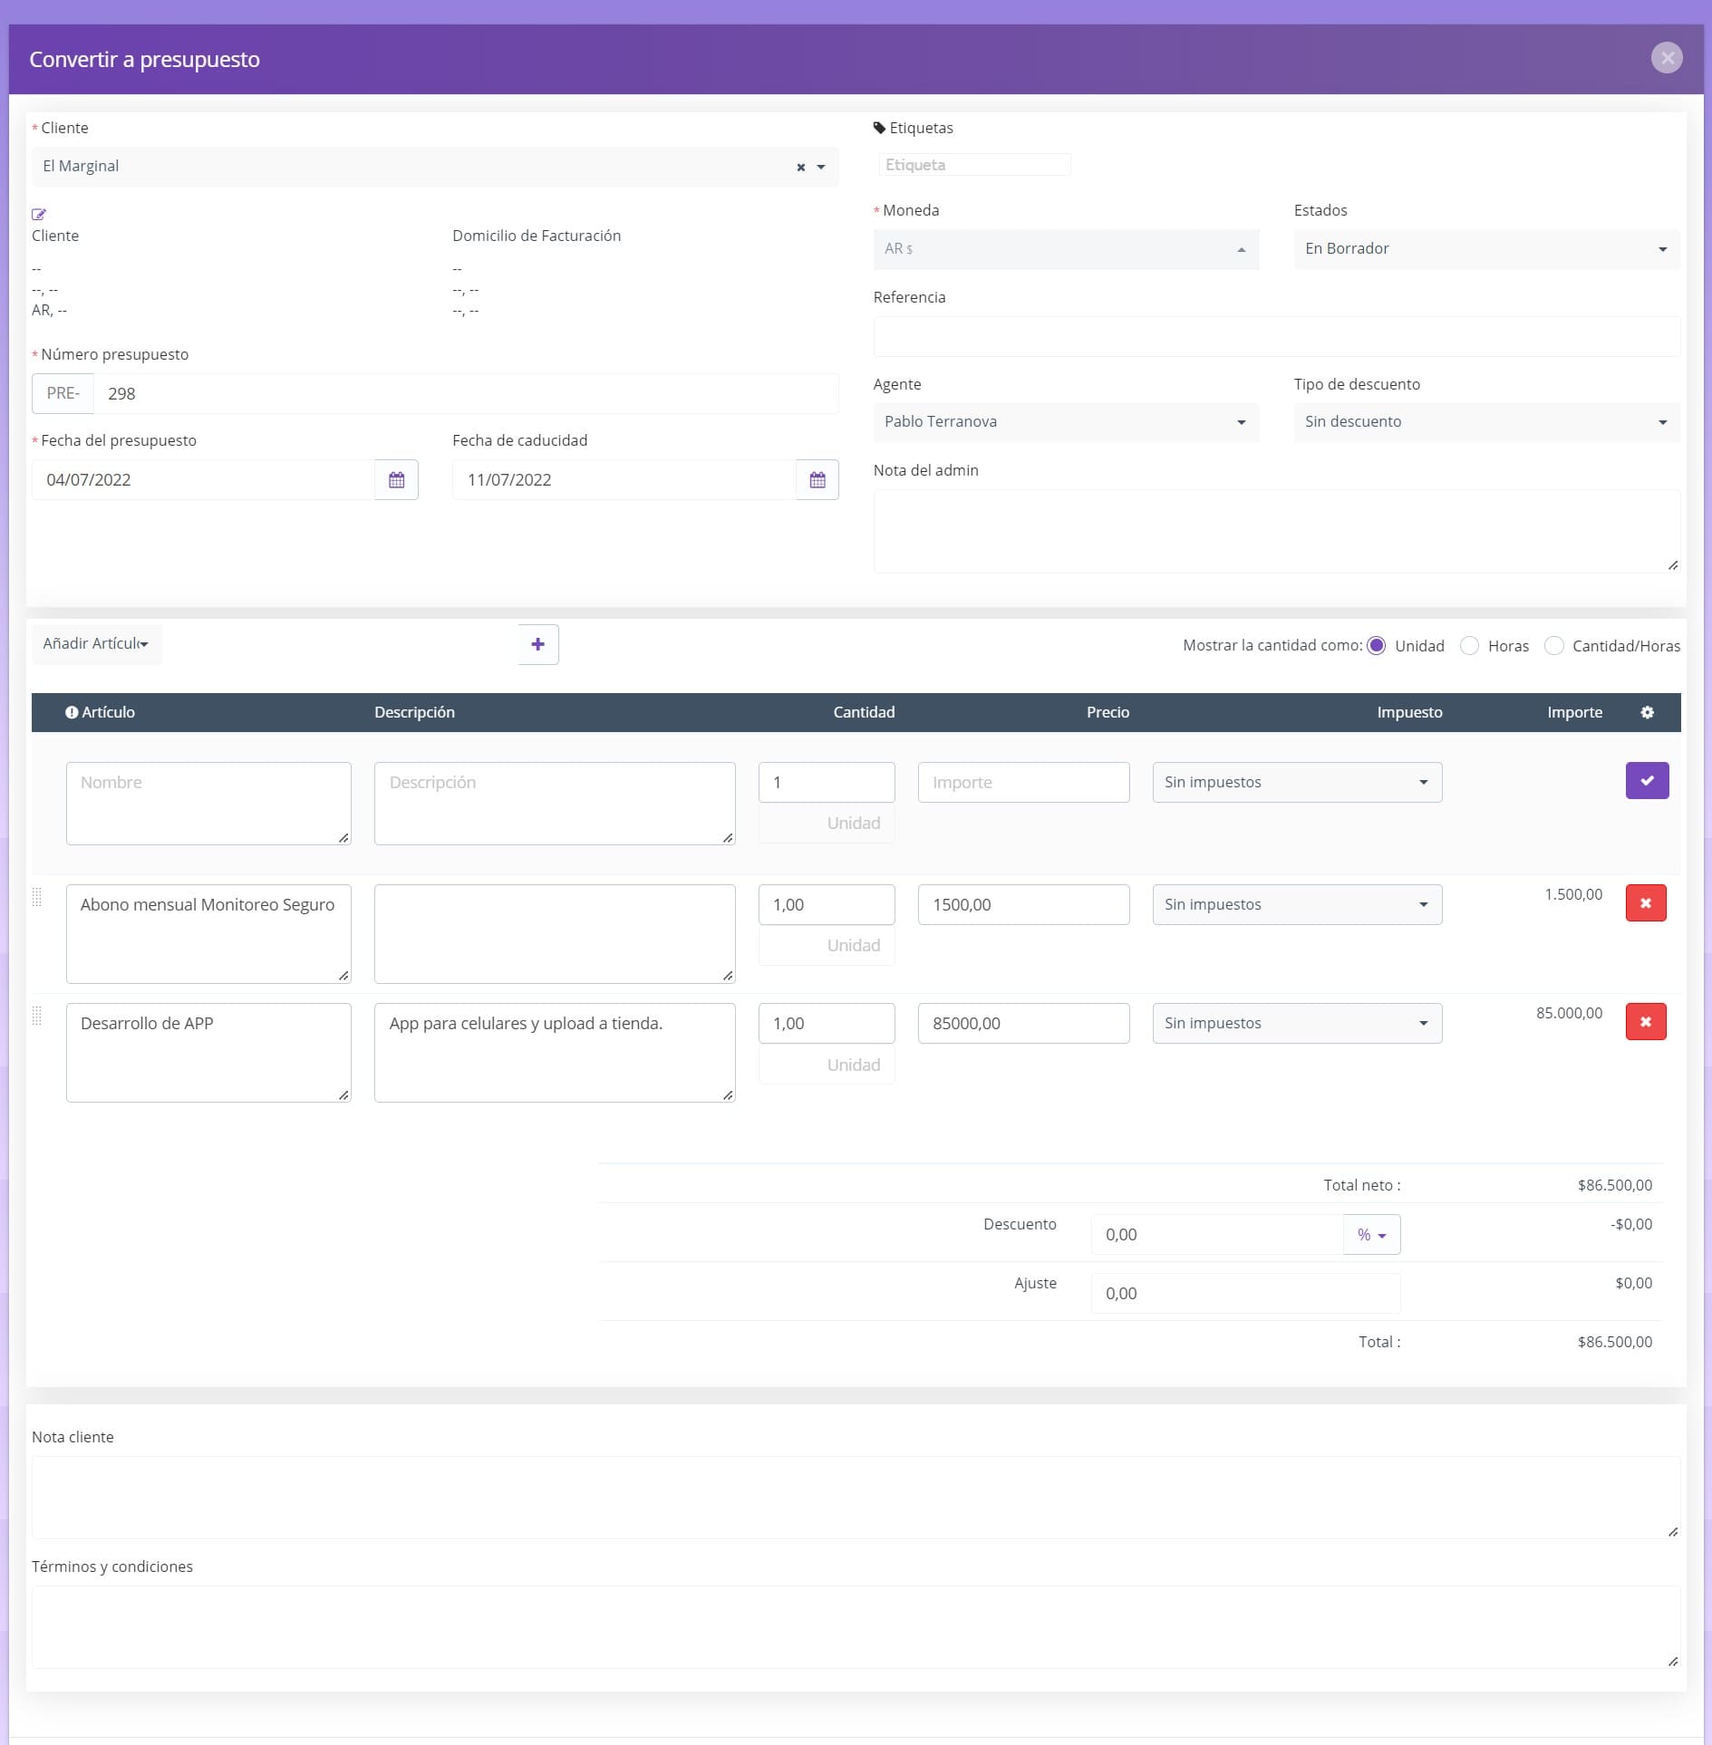Screen dimensions: 1712x1745
Task: Click the Importe amount 1.500,00
Action: 1573,894
